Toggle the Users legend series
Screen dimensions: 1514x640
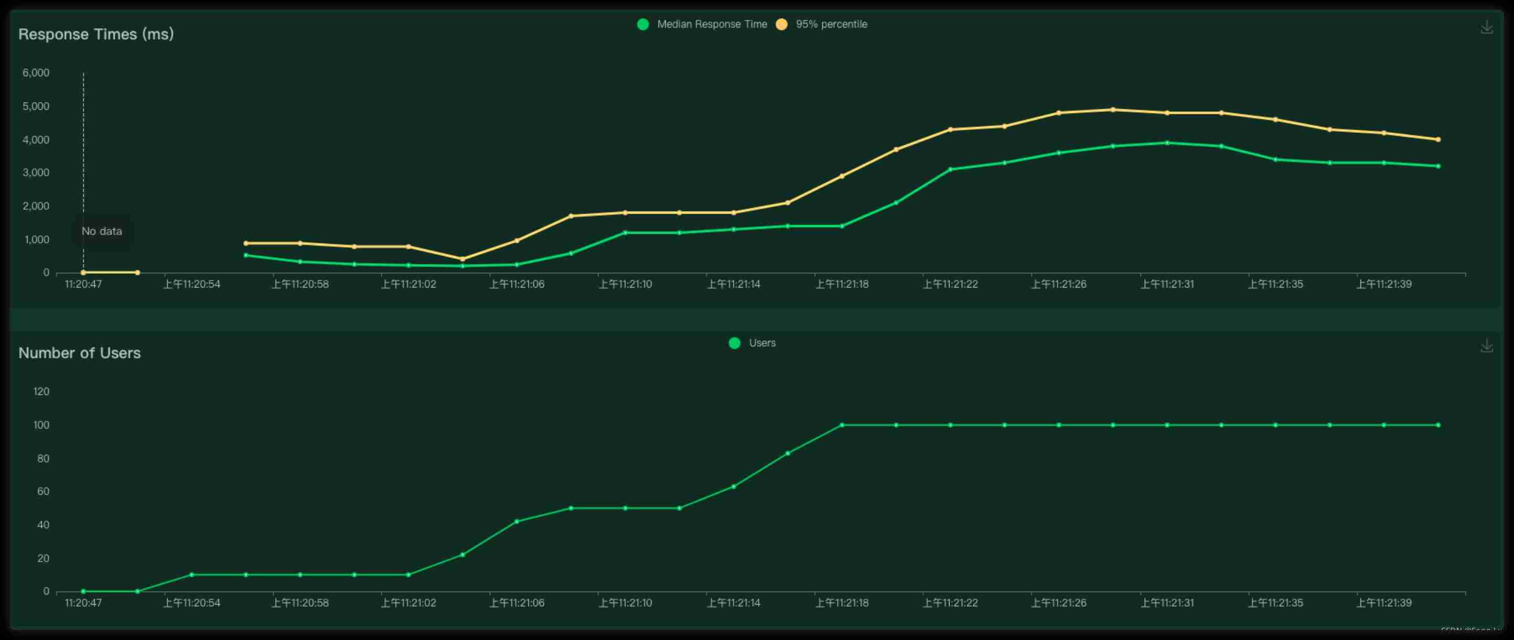(x=753, y=343)
